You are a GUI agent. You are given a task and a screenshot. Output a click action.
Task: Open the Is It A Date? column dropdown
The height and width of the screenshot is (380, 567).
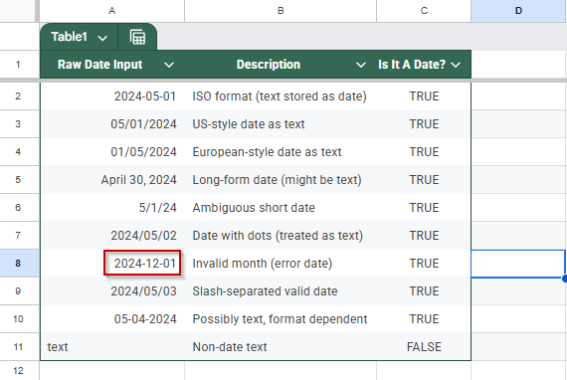[x=456, y=65]
